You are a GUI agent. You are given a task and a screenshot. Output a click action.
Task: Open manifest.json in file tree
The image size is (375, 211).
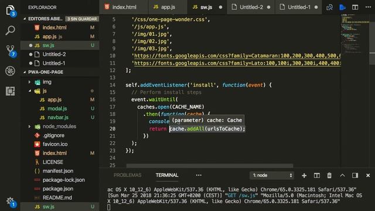[60, 171]
